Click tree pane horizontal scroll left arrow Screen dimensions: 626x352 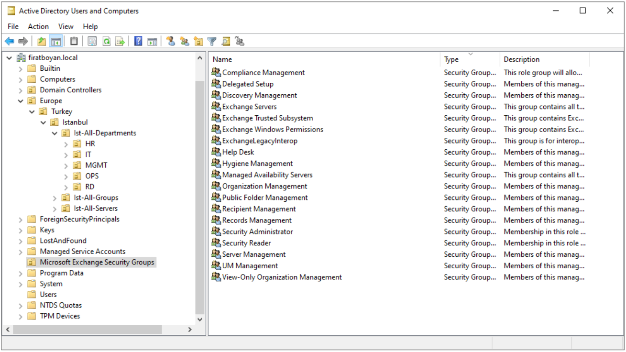(x=8, y=330)
